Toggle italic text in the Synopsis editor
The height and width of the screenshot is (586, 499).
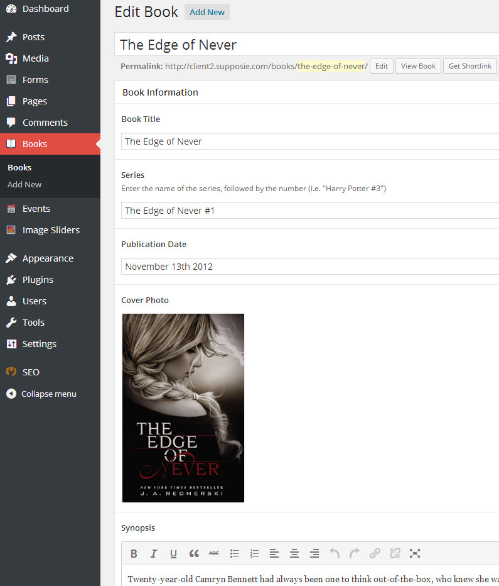coord(153,553)
